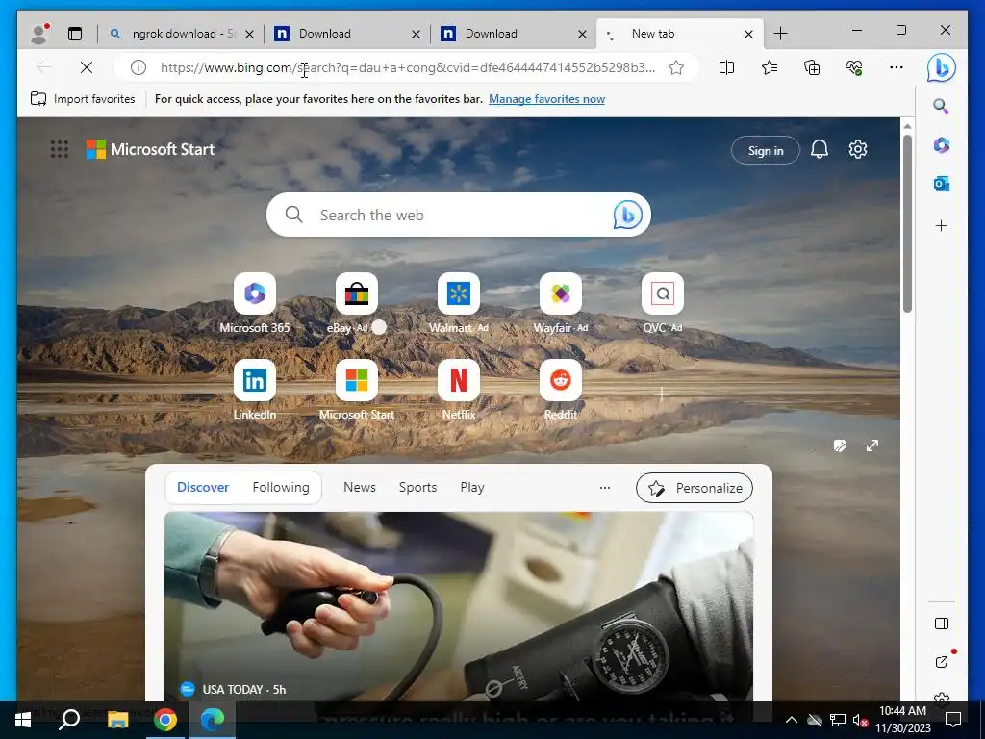
Task: Click the Search the web input
Action: click(x=459, y=215)
